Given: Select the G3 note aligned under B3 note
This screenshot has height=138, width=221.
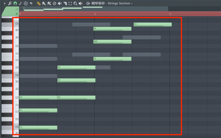Looking at the screenshot, I should pos(76,98).
